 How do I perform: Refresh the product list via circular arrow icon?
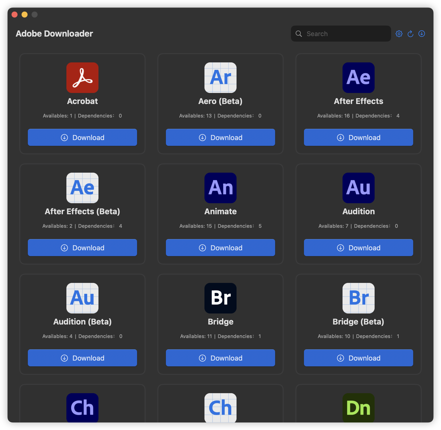(410, 34)
